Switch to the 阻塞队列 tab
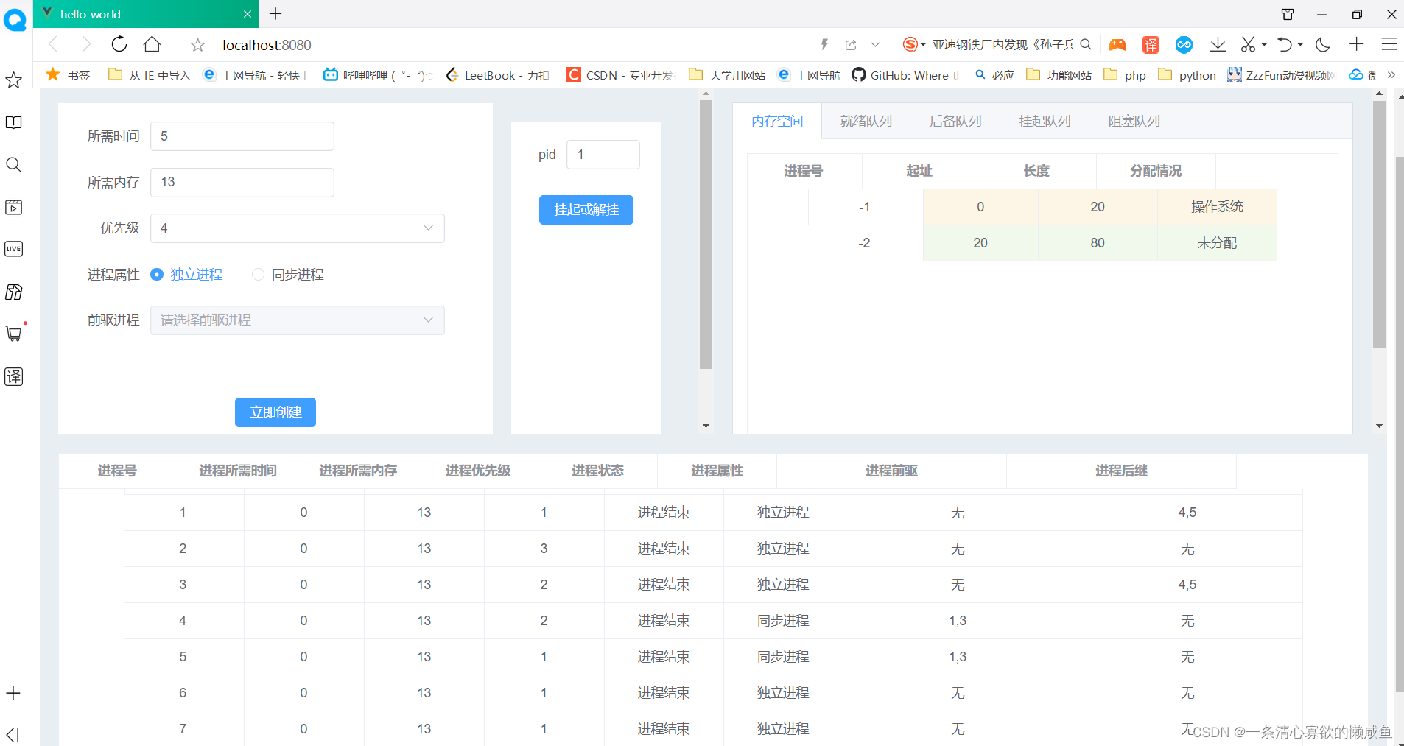This screenshot has height=746, width=1404. (x=1133, y=121)
